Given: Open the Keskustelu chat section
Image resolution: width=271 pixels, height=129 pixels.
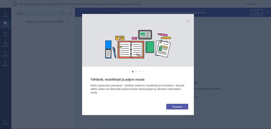Looking at the screenshot, I should pos(5,24).
